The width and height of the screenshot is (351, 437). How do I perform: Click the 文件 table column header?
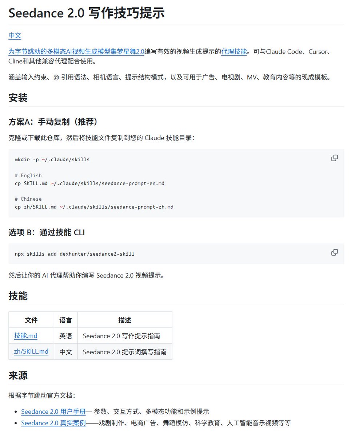point(31,320)
